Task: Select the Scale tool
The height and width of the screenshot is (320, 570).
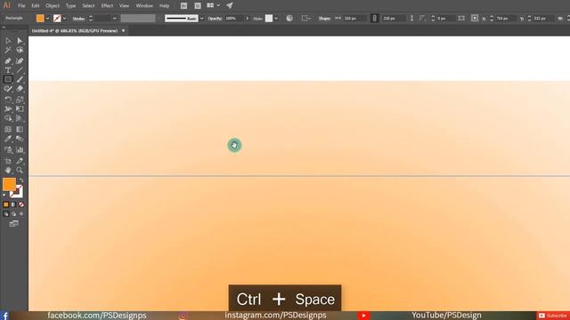Action: point(20,100)
